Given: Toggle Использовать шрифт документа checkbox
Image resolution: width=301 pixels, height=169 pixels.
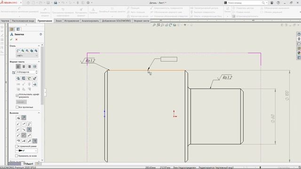Looking at the screenshot, I should point(17,95).
